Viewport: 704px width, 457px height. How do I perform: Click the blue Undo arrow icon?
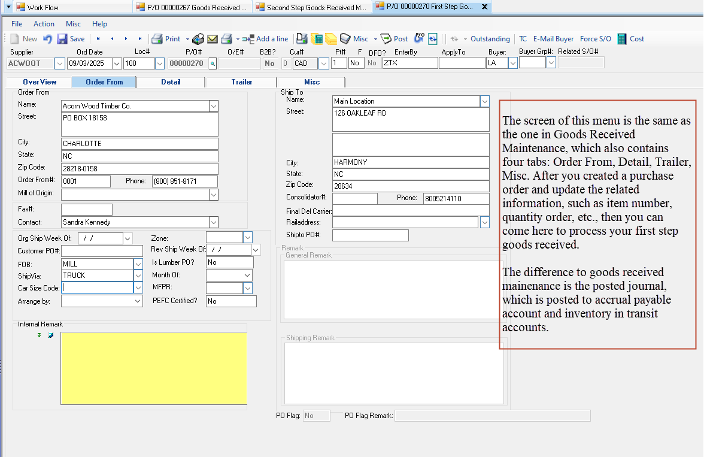(x=47, y=39)
